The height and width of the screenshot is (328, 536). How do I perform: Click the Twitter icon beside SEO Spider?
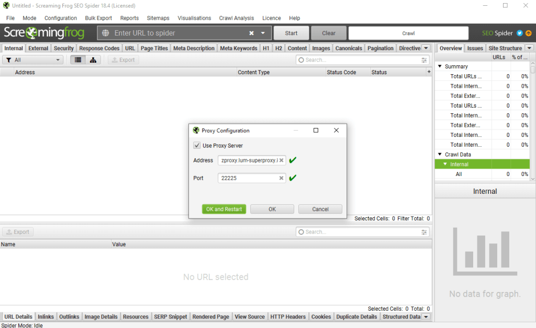coord(520,33)
